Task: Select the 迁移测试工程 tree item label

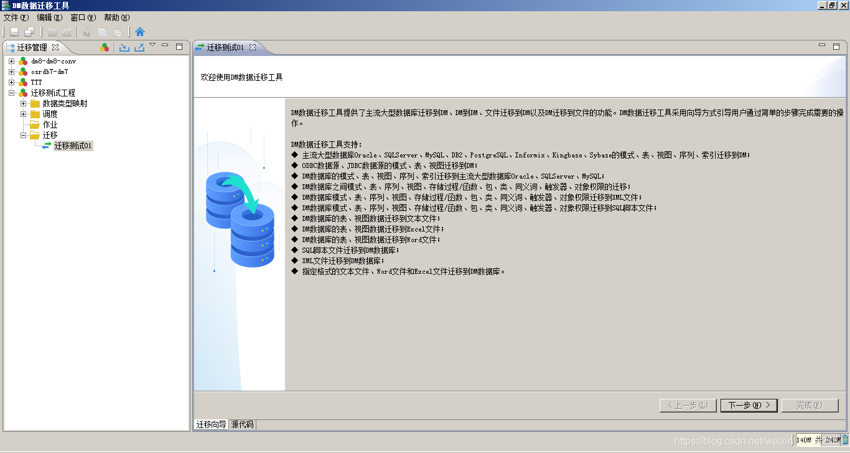Action: (x=54, y=93)
